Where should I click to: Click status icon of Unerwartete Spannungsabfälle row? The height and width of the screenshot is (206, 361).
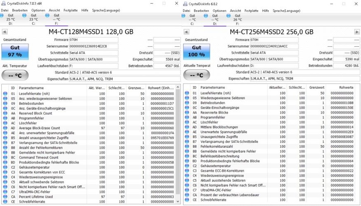tap(187, 132)
